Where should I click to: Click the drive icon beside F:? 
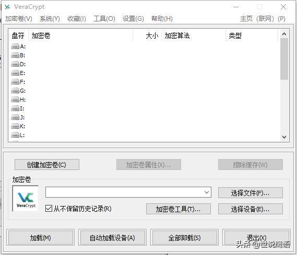[15, 82]
